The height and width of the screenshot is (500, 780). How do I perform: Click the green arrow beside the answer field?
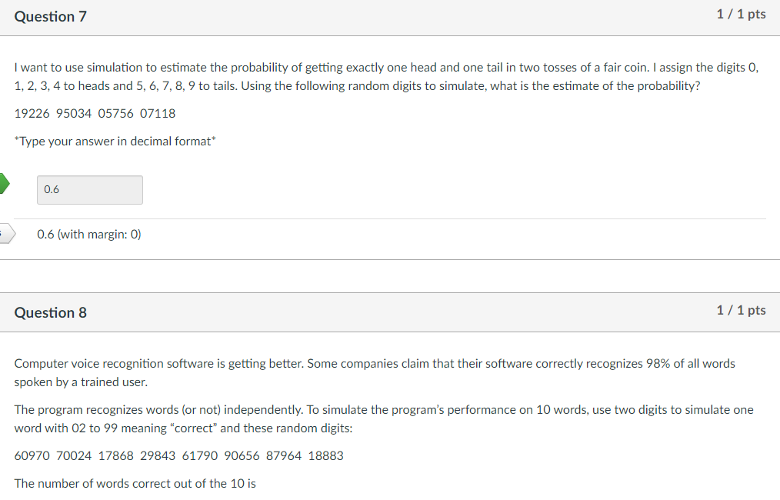[3, 183]
